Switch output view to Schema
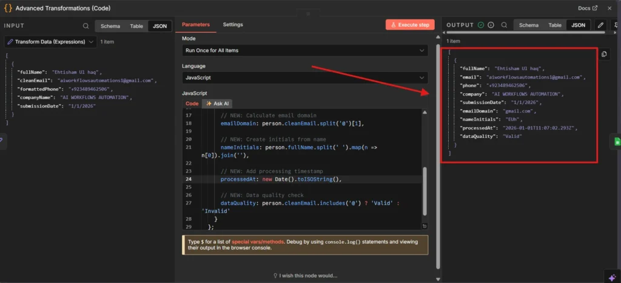621x283 pixels. 529,25
